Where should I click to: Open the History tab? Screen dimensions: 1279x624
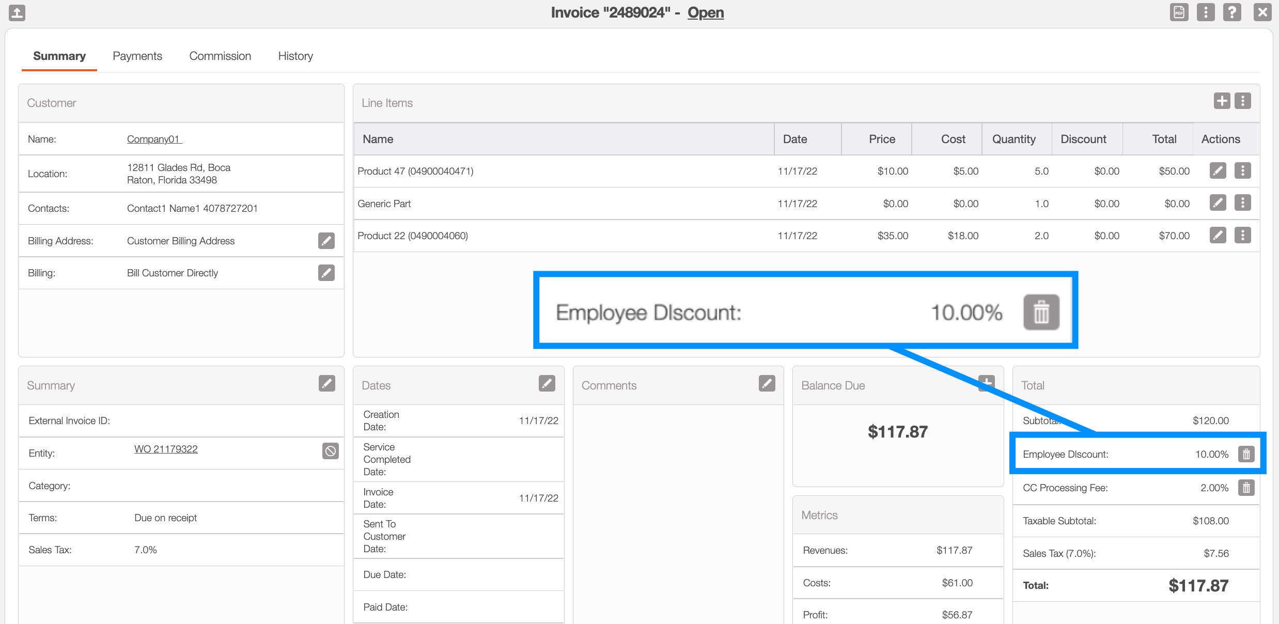(x=295, y=56)
